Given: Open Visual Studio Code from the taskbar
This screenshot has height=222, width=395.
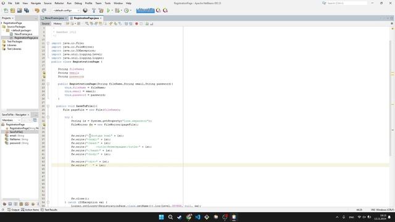Looking at the screenshot, I should coord(197,217).
